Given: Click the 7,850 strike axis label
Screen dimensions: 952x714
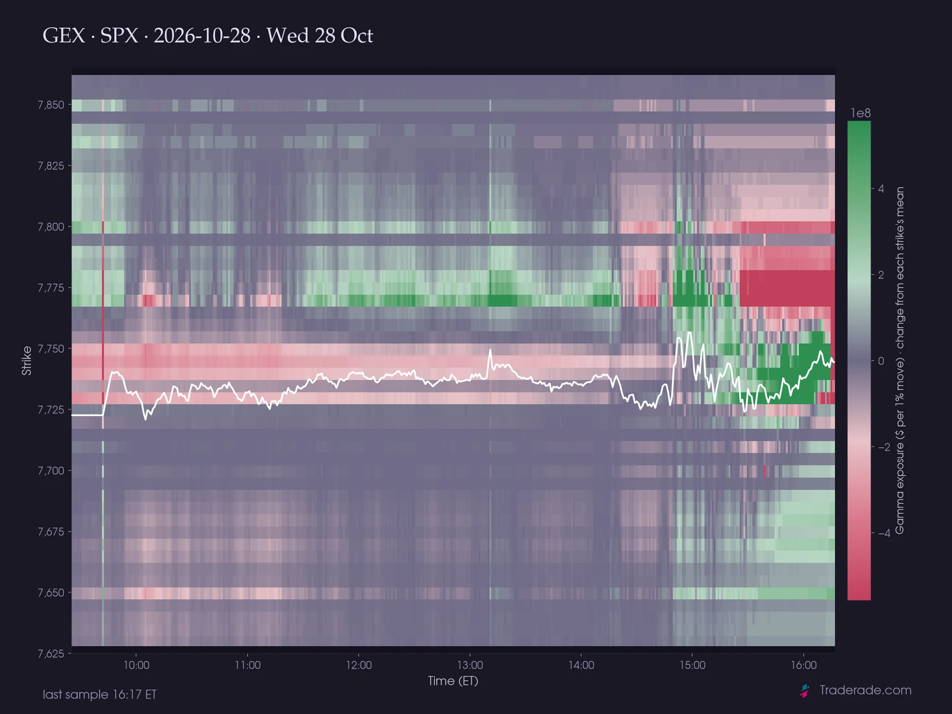Looking at the screenshot, I should 51,105.
